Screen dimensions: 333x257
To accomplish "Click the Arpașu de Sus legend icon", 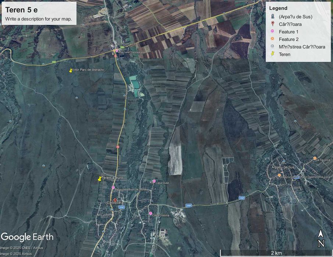I will (x=273, y=17).
